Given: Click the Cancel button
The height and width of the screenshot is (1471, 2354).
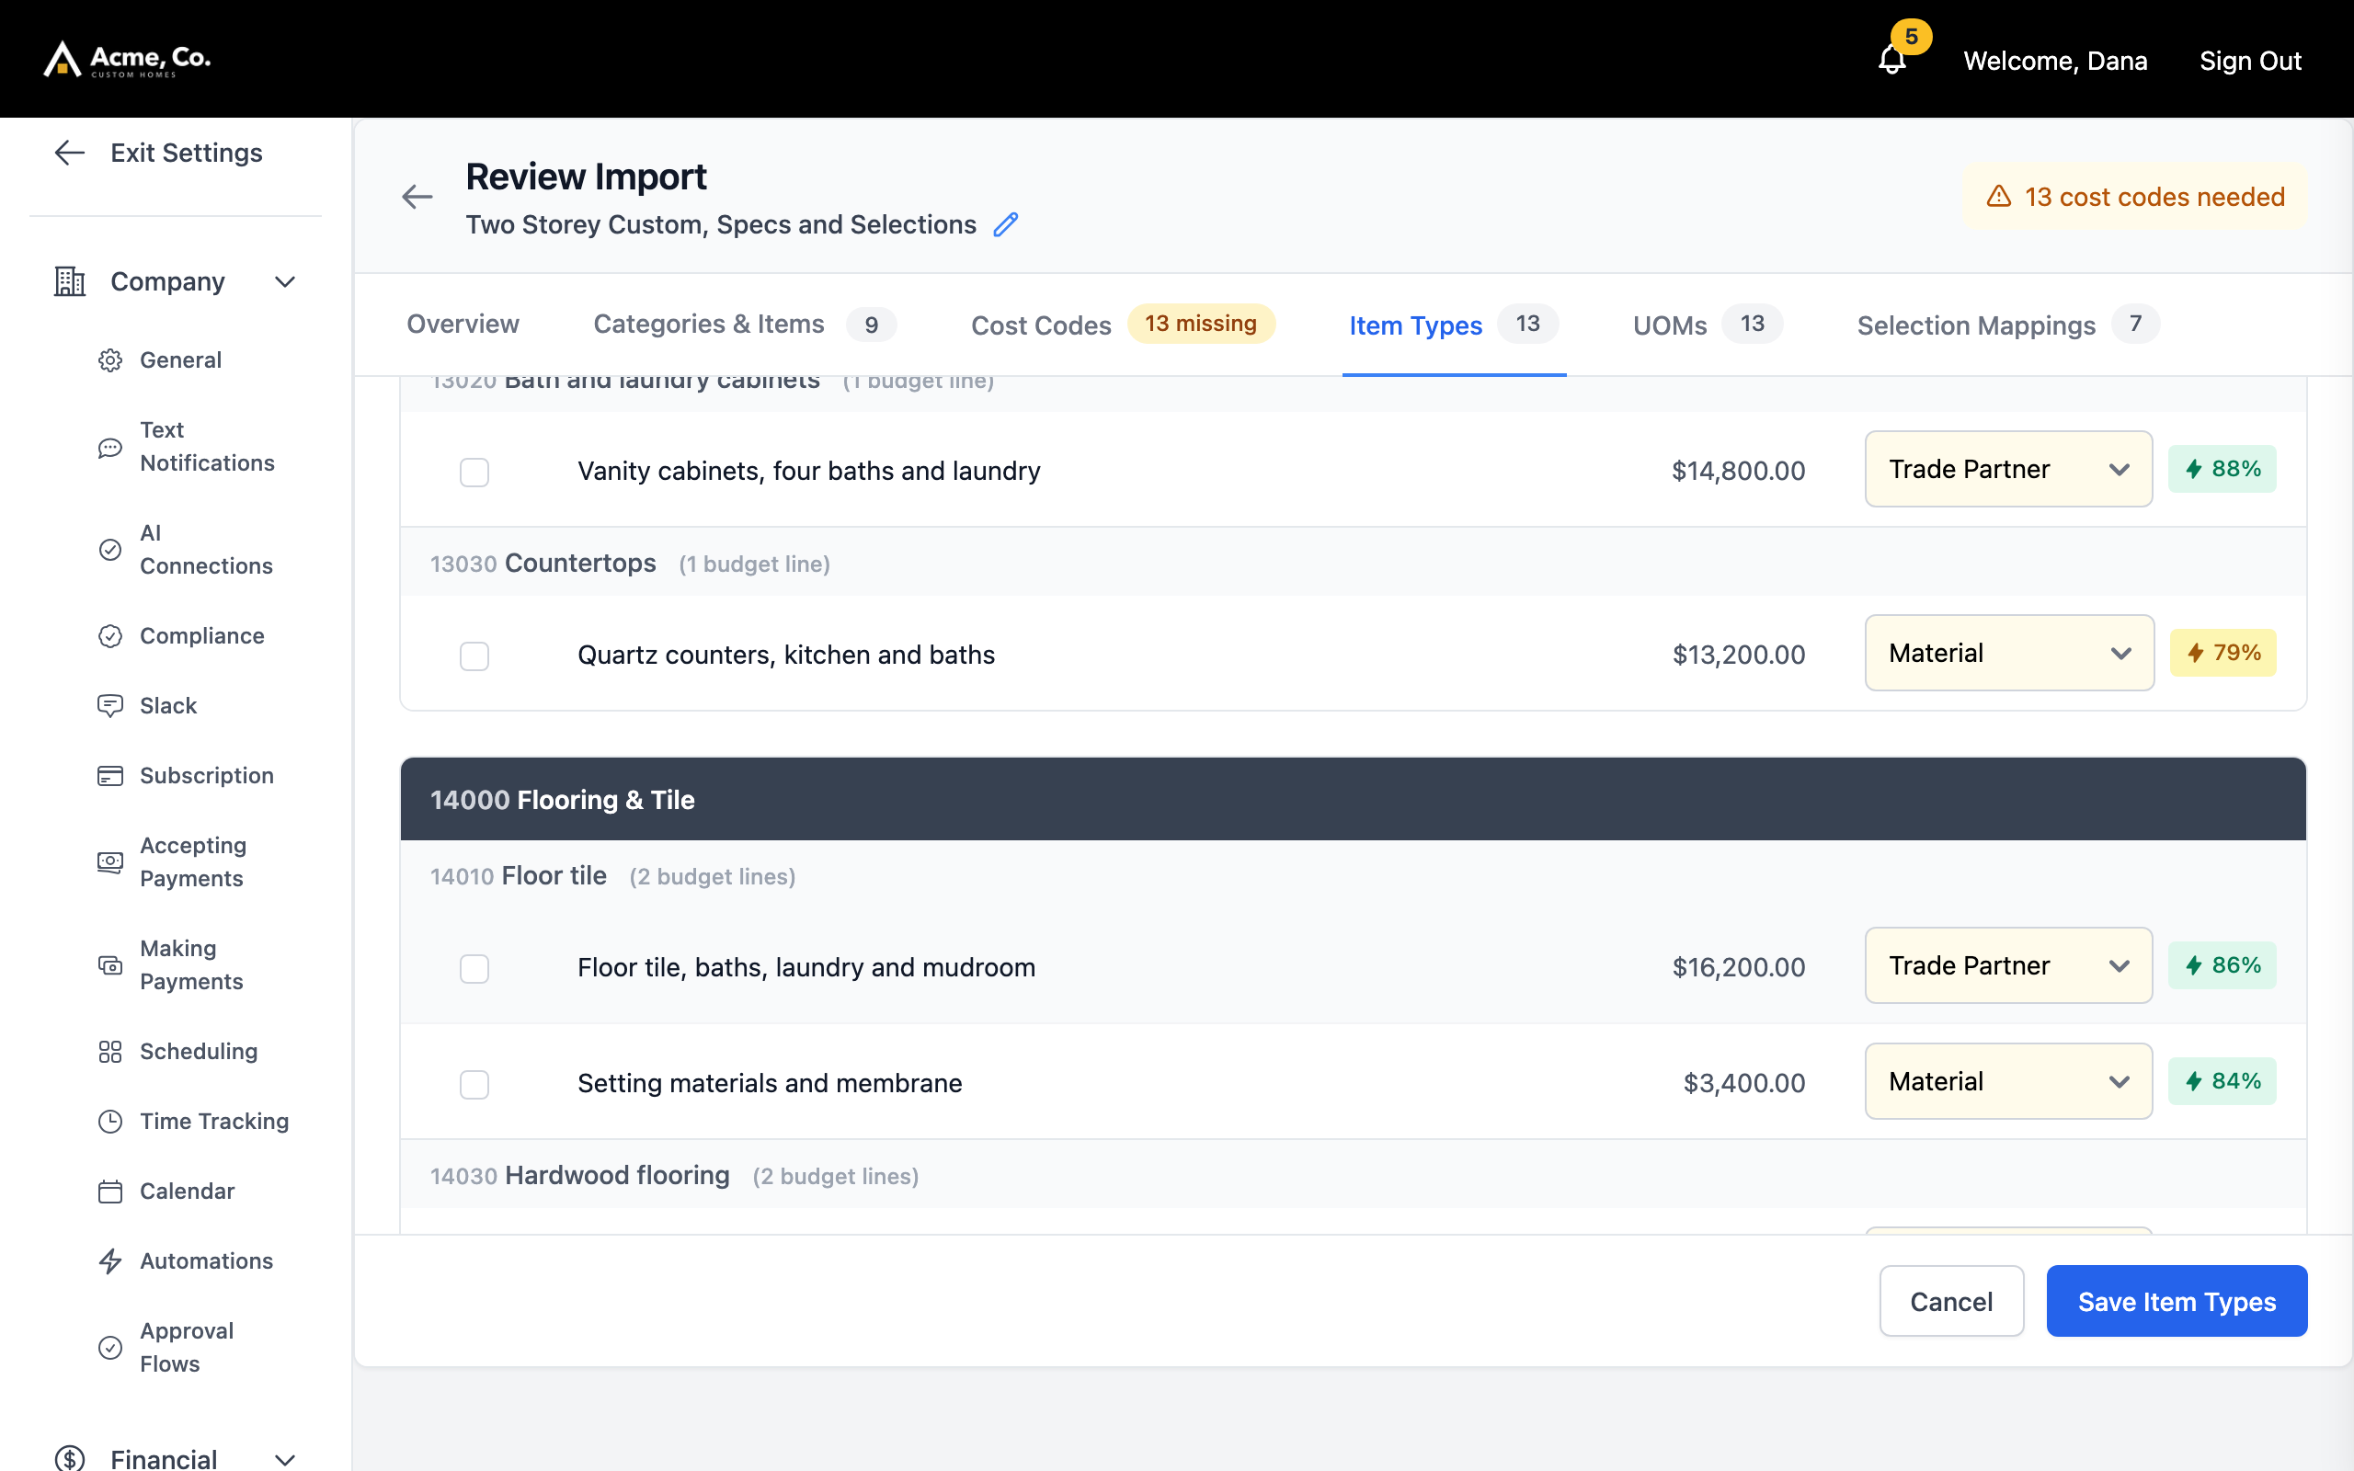Looking at the screenshot, I should click(x=1951, y=1301).
